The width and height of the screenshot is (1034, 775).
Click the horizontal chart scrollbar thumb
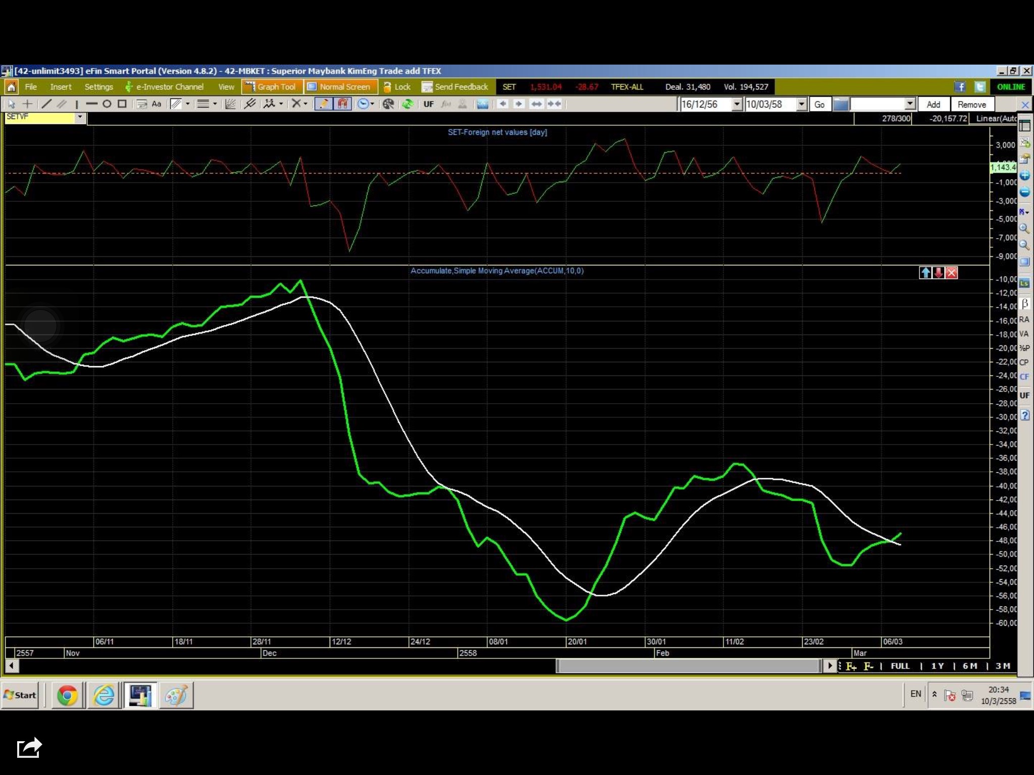coord(688,666)
